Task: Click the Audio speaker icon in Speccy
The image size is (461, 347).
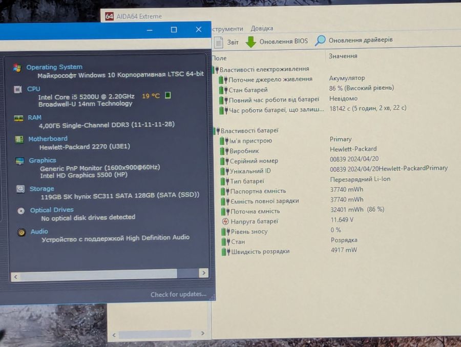Action: [x=21, y=232]
